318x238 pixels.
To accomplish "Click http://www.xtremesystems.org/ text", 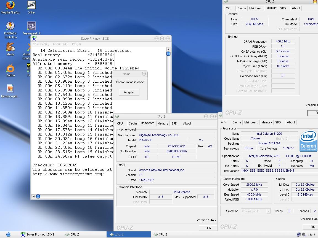I will (x=68, y=174).
